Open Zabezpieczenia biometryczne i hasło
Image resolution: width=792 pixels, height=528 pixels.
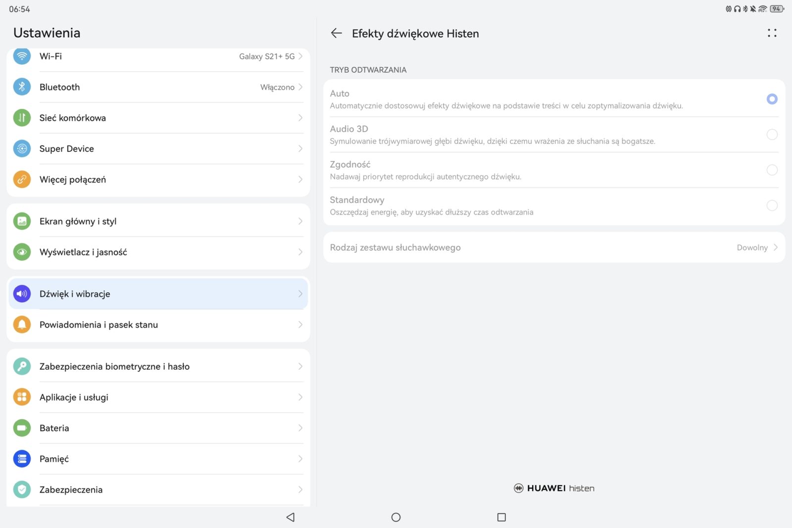click(158, 367)
